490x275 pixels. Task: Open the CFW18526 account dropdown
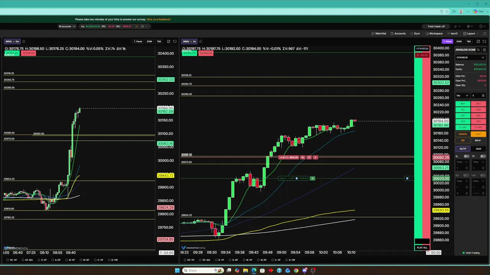(470, 57)
